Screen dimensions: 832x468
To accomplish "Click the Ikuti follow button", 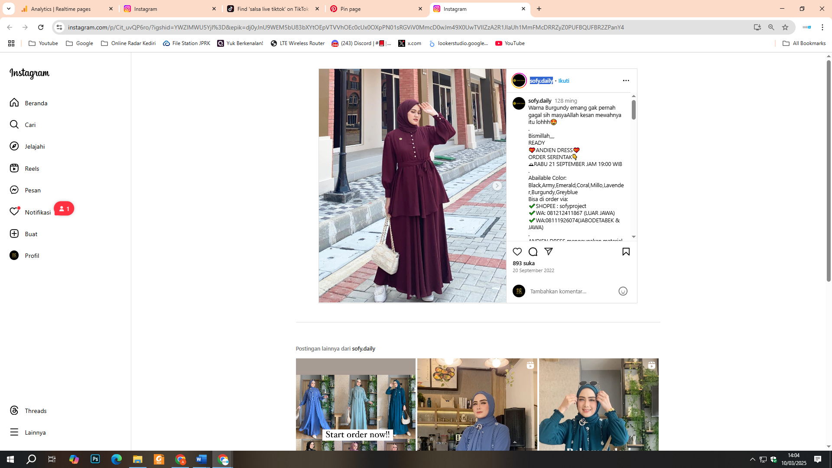I will coord(564,81).
